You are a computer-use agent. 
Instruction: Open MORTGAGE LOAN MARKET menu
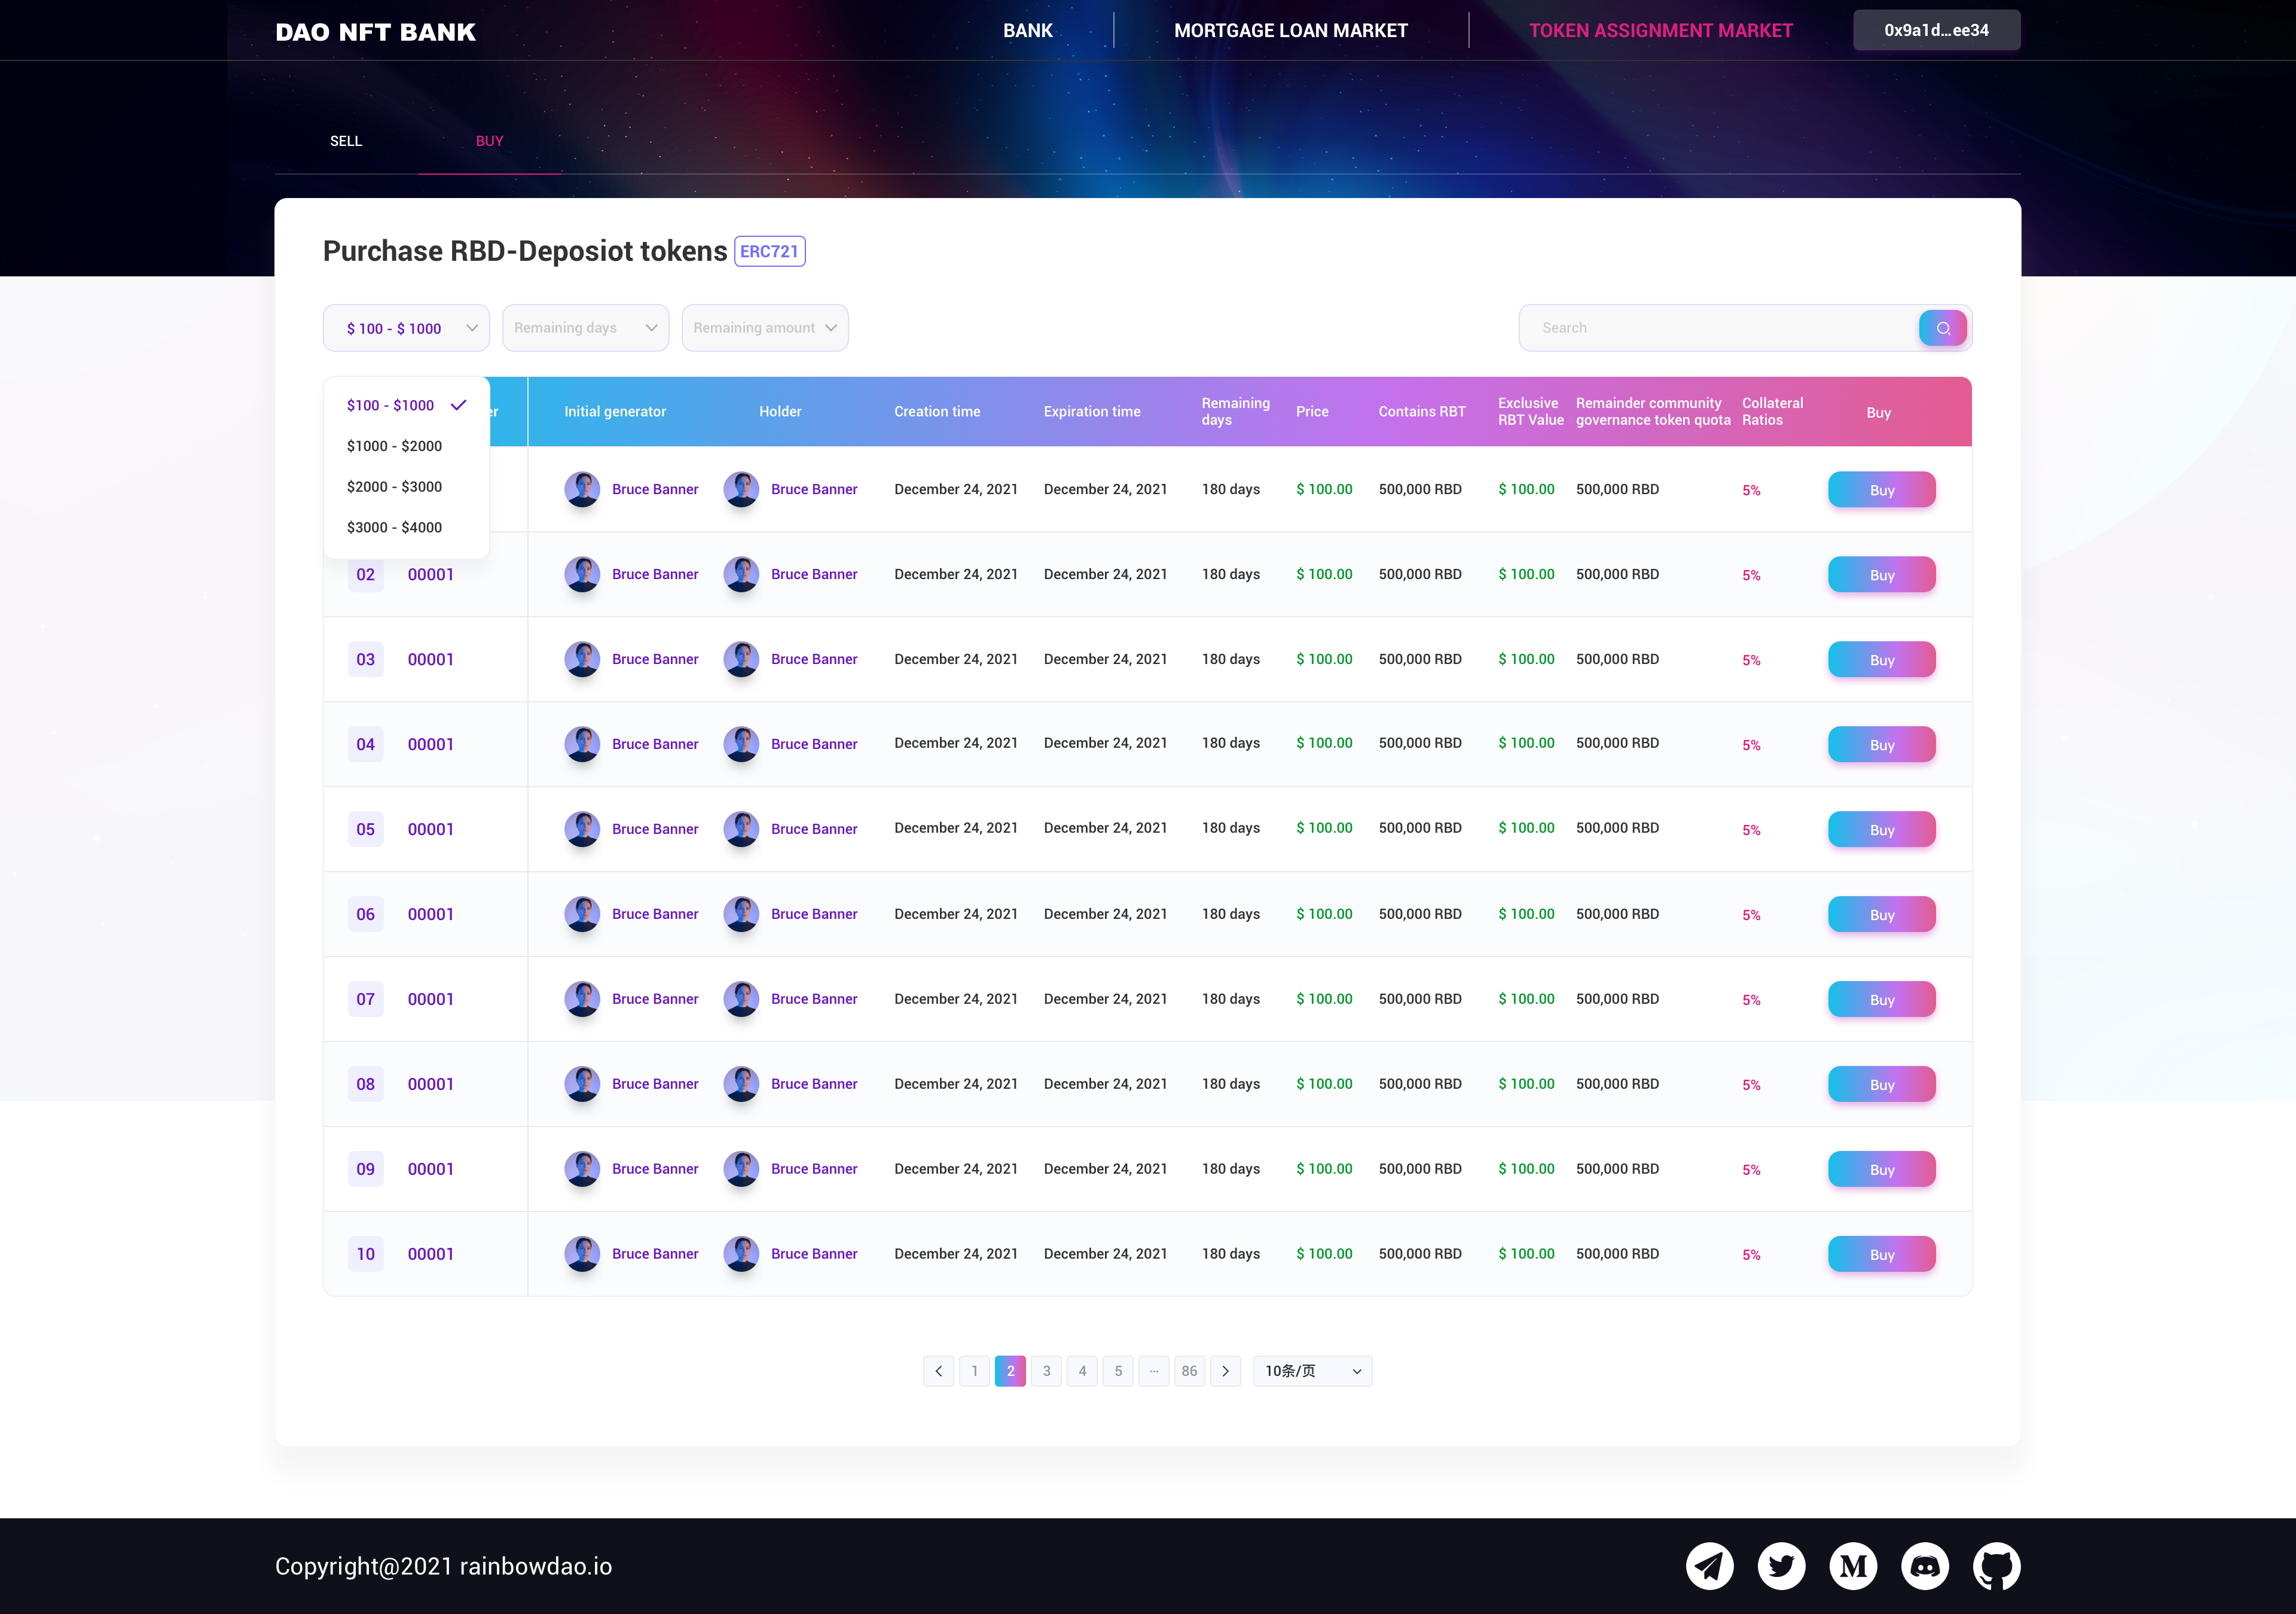tap(1290, 31)
